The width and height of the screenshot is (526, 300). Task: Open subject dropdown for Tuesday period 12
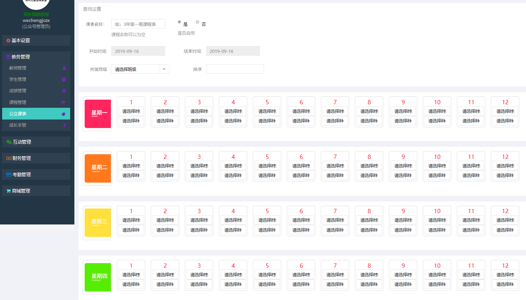point(505,176)
